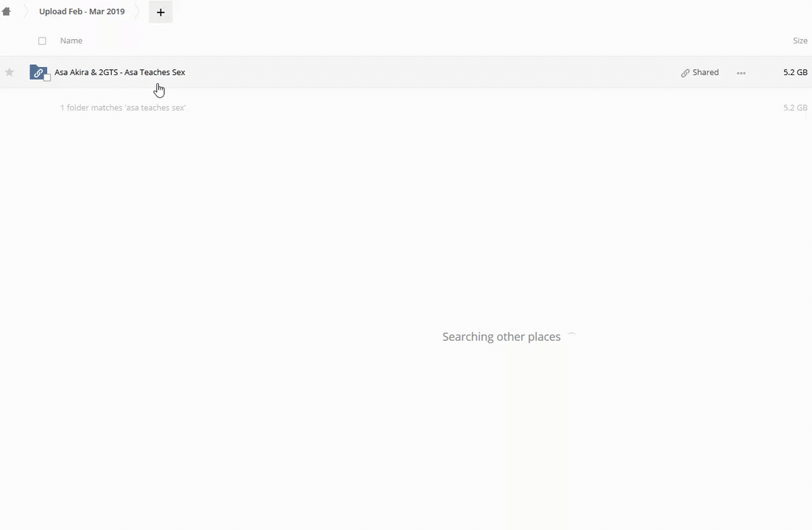Open the three-dot more actions menu
The height and width of the screenshot is (530, 812).
click(741, 73)
